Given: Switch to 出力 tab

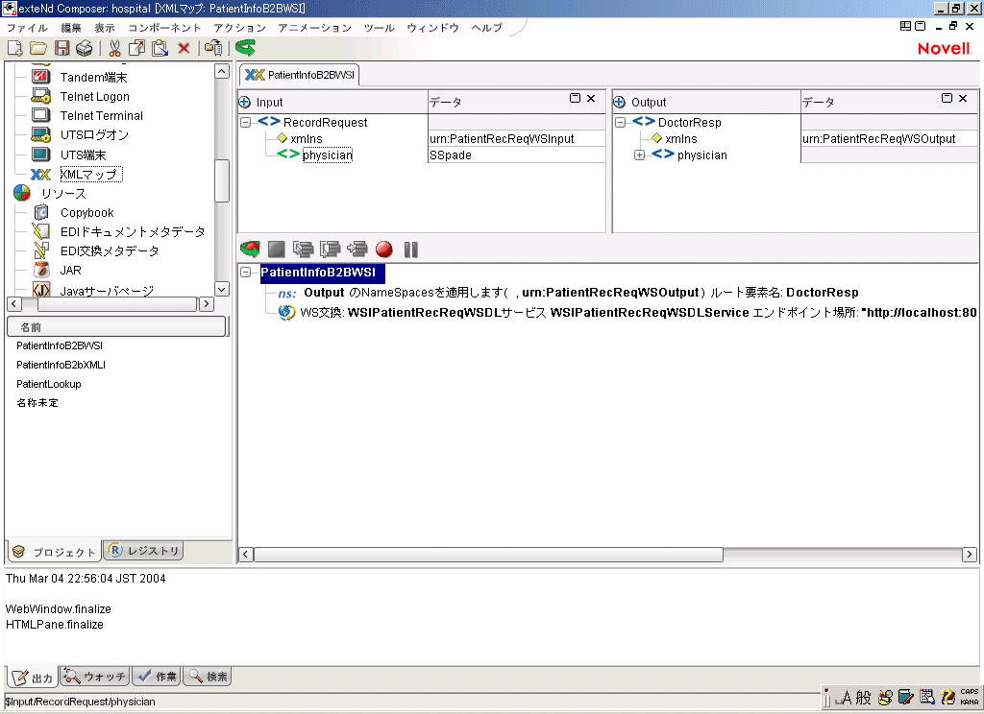Looking at the screenshot, I should tap(33, 677).
